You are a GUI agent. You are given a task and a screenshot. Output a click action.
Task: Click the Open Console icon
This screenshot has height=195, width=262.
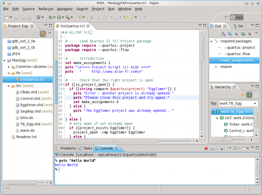(244, 148)
